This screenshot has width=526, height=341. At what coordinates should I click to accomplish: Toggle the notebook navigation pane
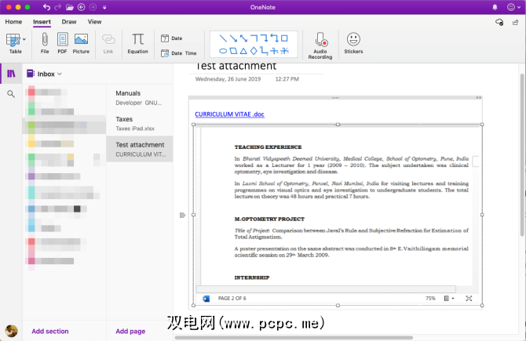[x=11, y=74]
